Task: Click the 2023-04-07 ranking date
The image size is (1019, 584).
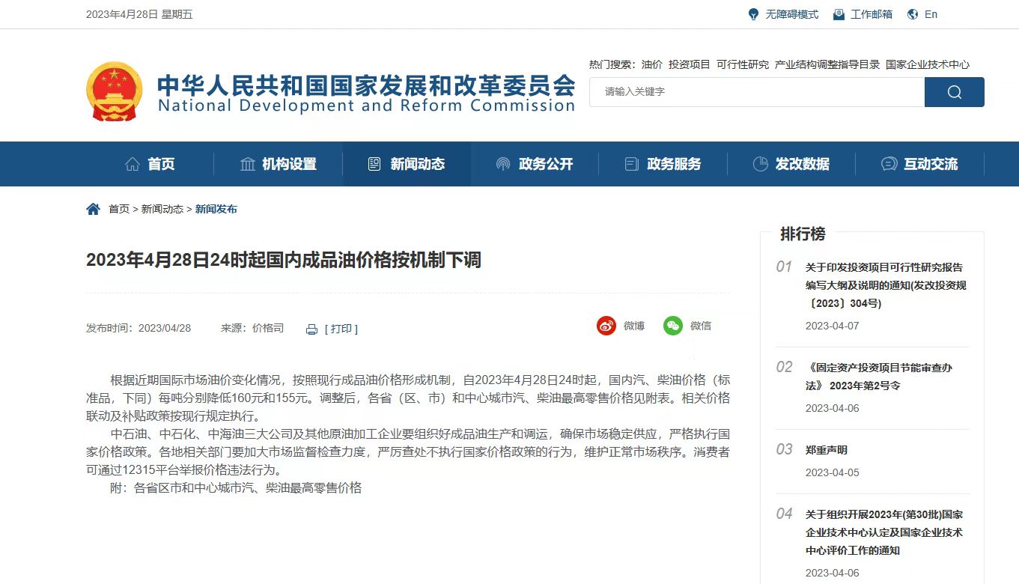Action: [x=833, y=326]
